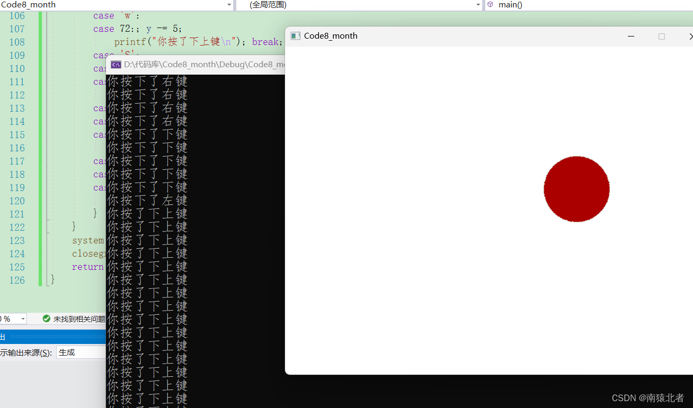The image size is (693, 408).
Task: Click the closing brace on line 126
Action: tap(52, 280)
